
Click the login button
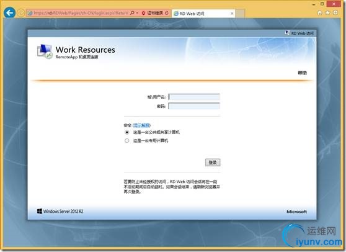pyautogui.click(x=213, y=163)
